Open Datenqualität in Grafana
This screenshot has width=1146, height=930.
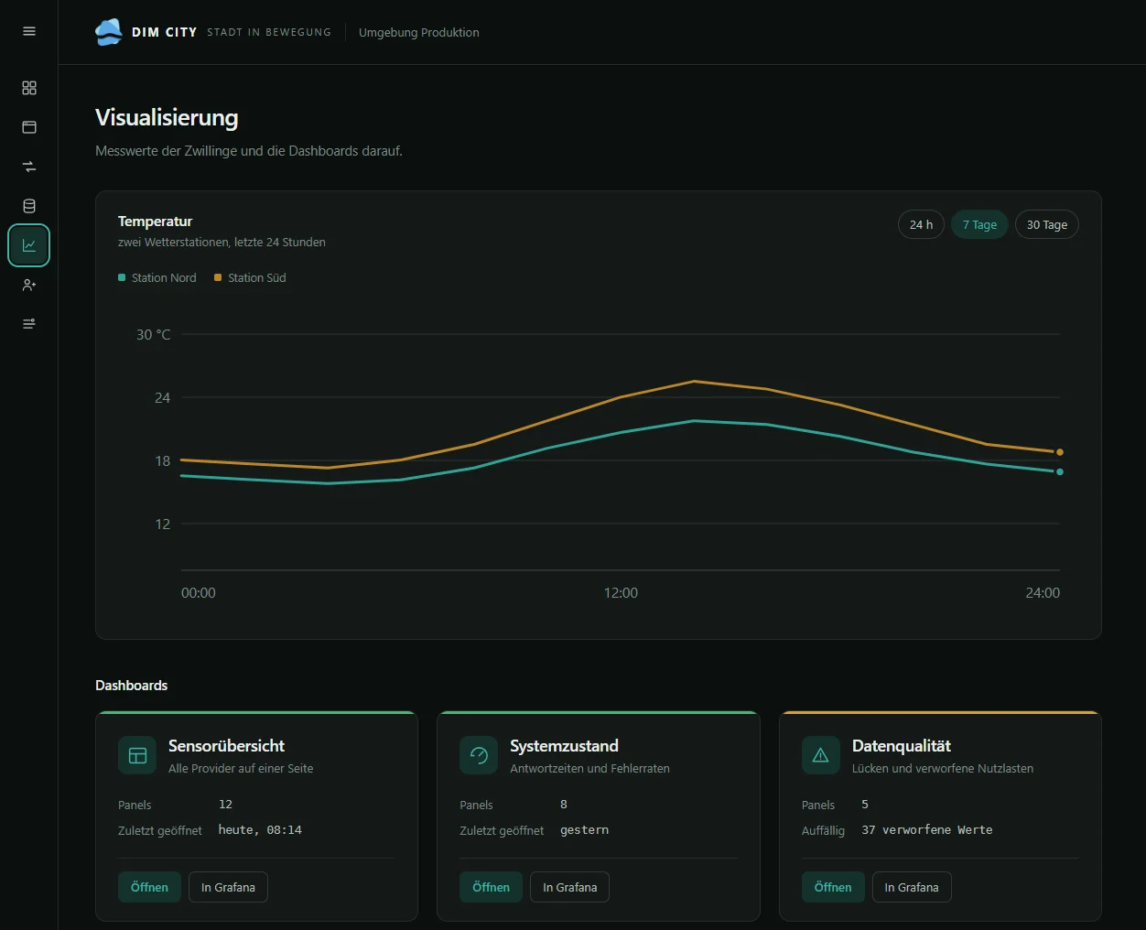tap(912, 887)
